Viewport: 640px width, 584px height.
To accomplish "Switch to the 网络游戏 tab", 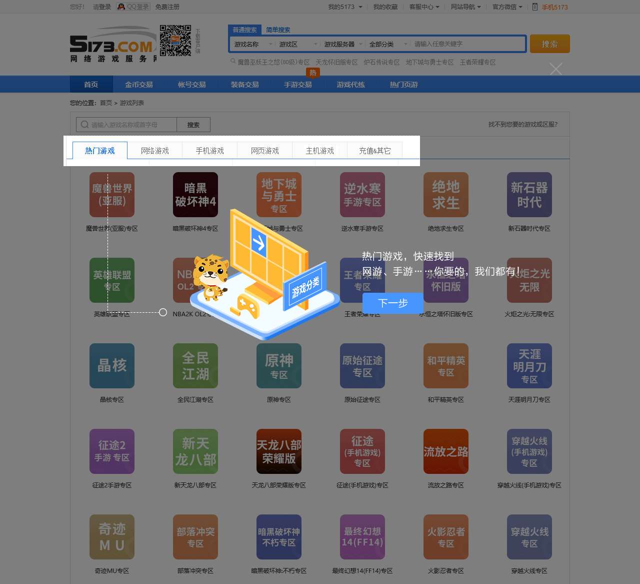I will 155,151.
